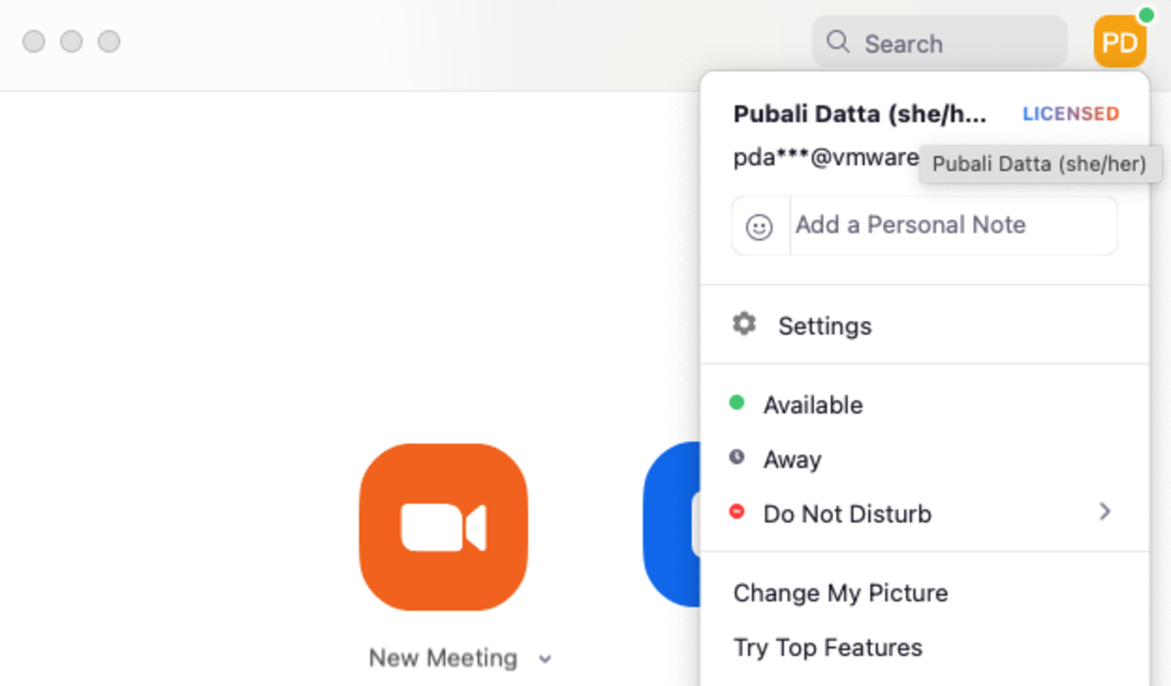Click the magnifying glass search icon

[x=838, y=42]
